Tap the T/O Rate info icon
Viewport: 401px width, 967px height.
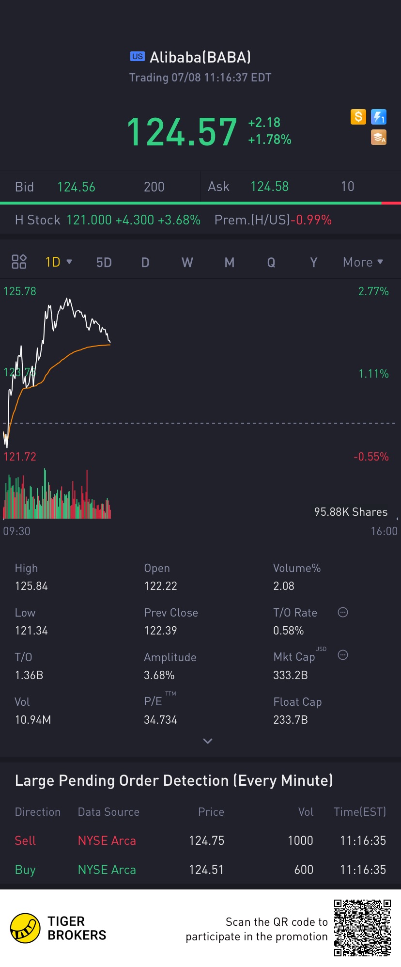(343, 612)
